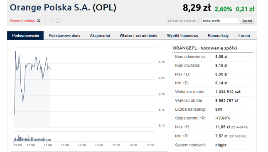Click the Liczba transakcji value 893
The width and height of the screenshot is (268, 152).
click(x=219, y=109)
